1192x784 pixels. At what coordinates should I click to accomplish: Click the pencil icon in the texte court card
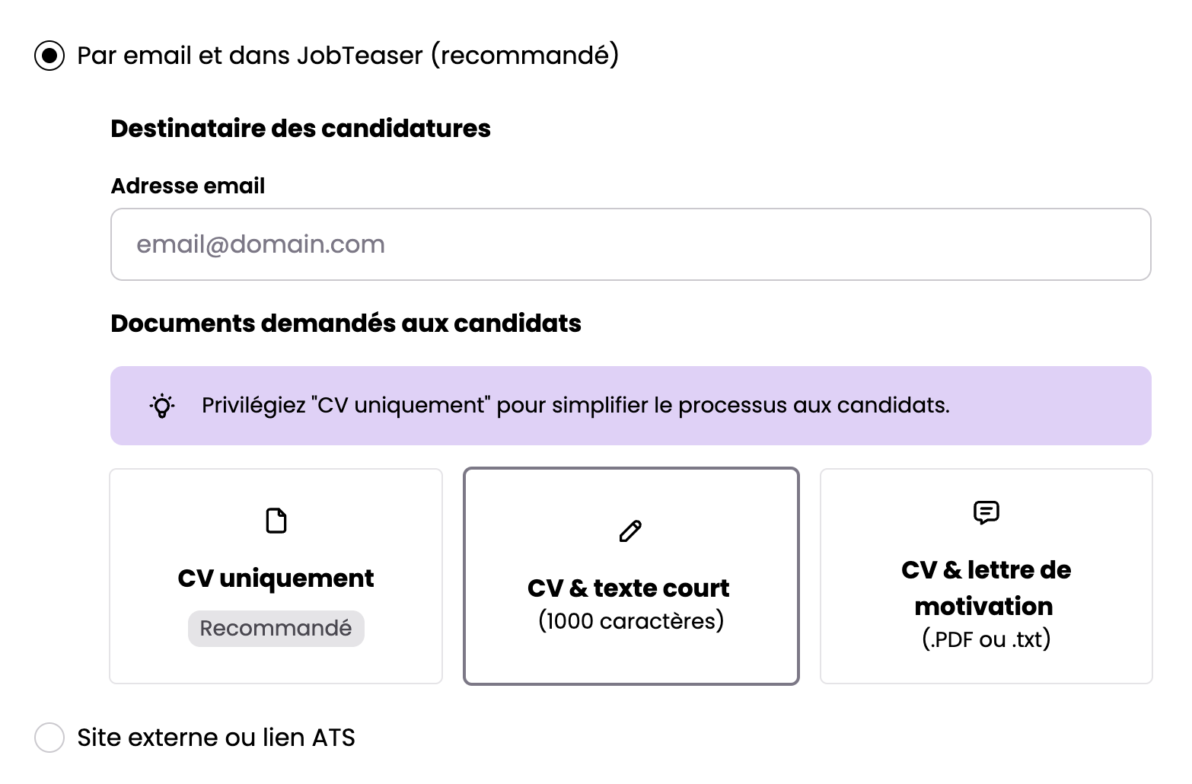[631, 531]
